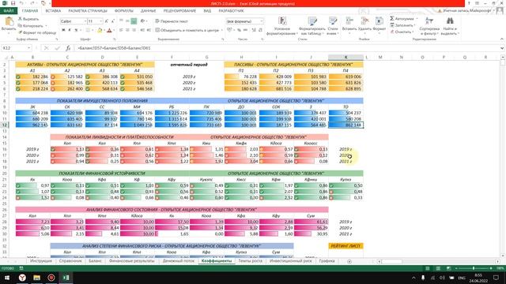
Task: Save the workbook from Quick Access toolbar
Action: [13, 3]
